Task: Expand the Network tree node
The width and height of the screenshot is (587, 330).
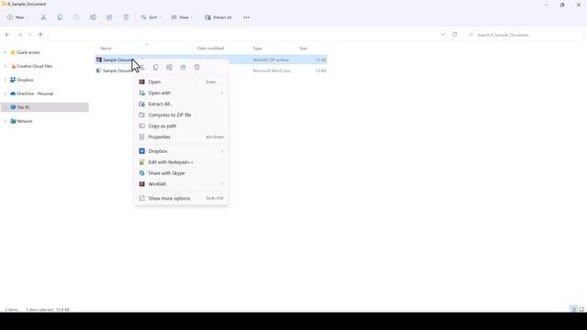Action: point(6,121)
